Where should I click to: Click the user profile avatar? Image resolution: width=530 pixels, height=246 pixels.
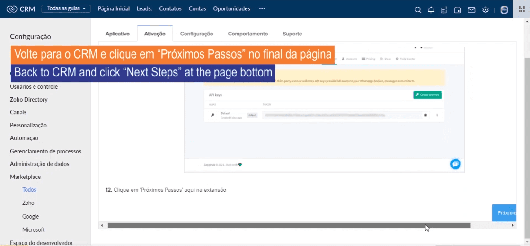pyautogui.click(x=504, y=9)
